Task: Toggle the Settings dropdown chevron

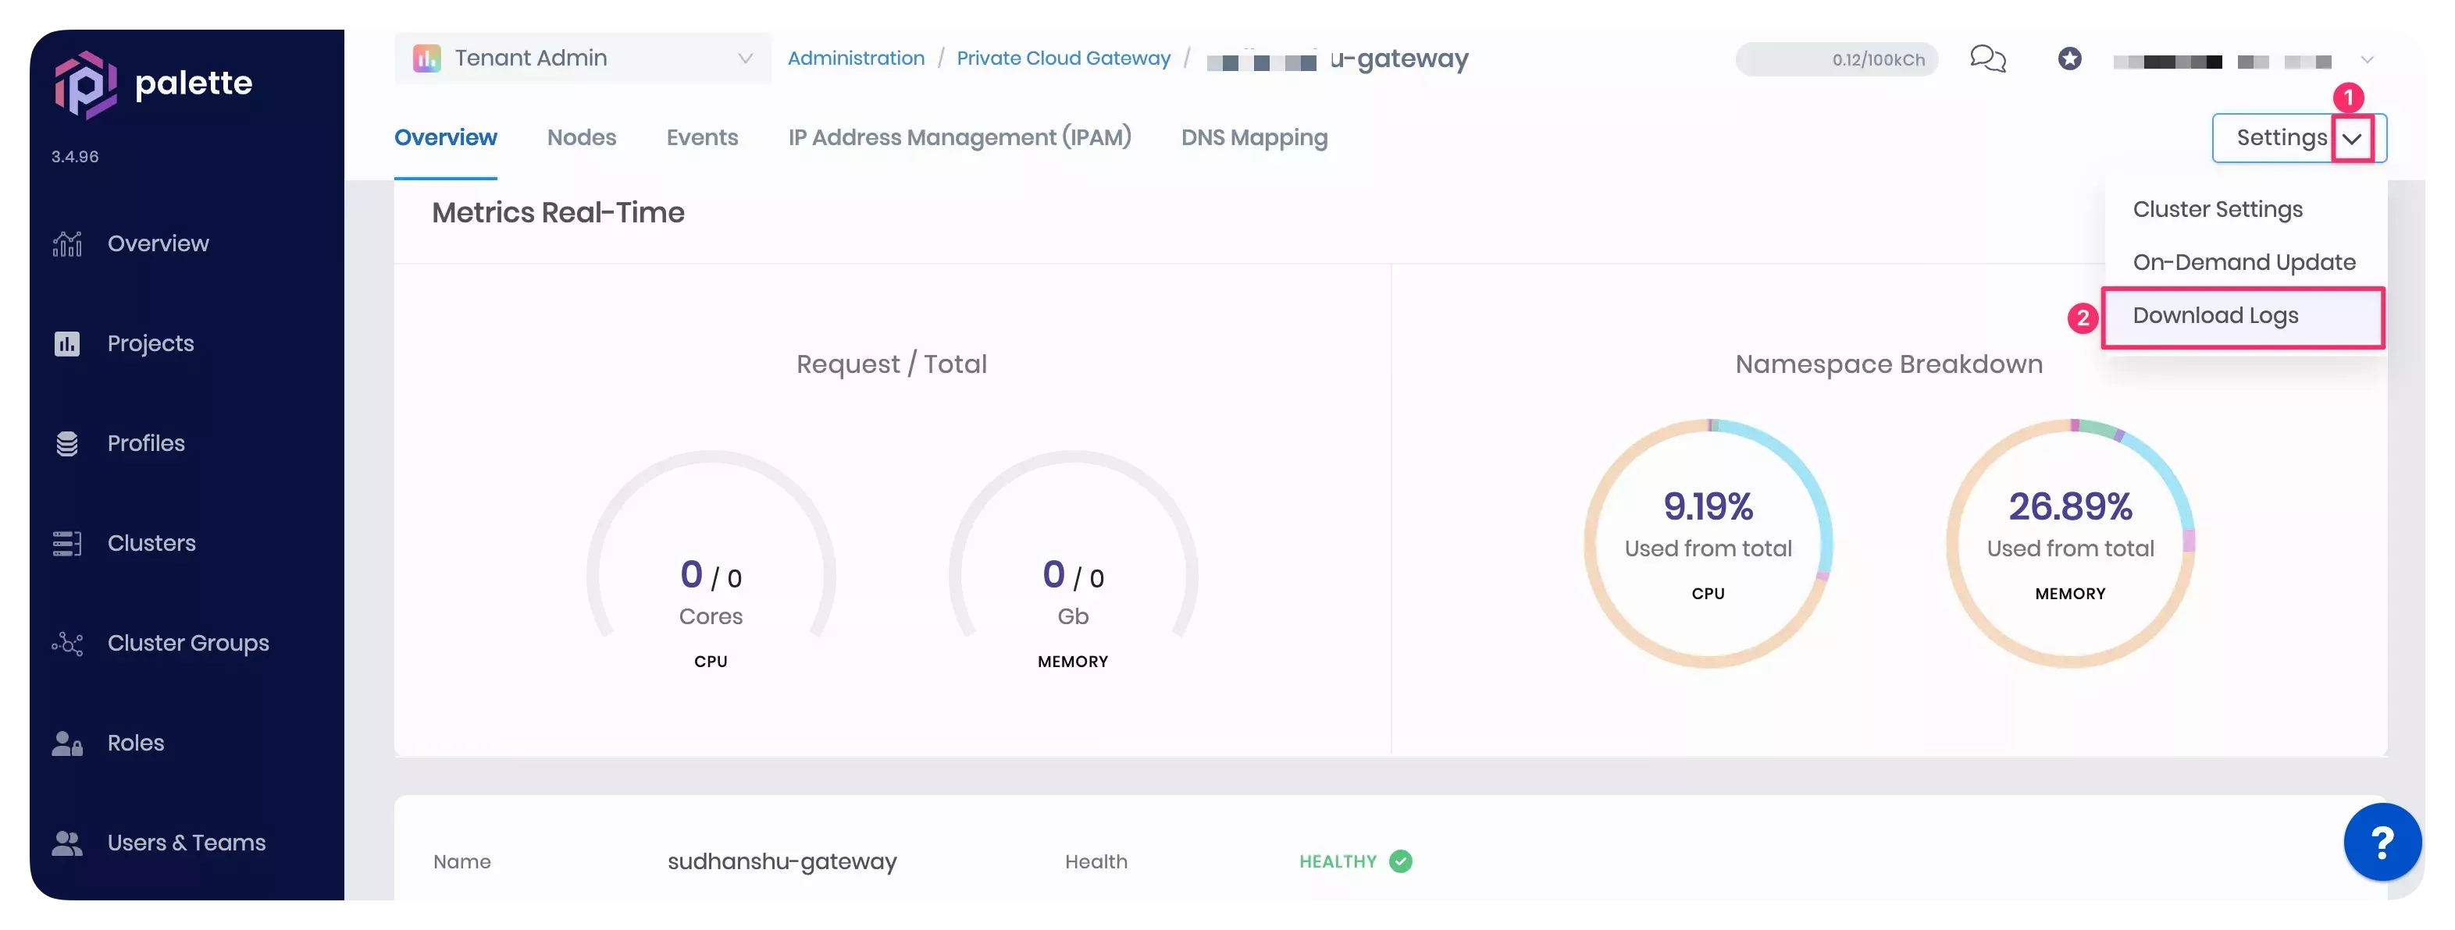Action: tap(2351, 139)
